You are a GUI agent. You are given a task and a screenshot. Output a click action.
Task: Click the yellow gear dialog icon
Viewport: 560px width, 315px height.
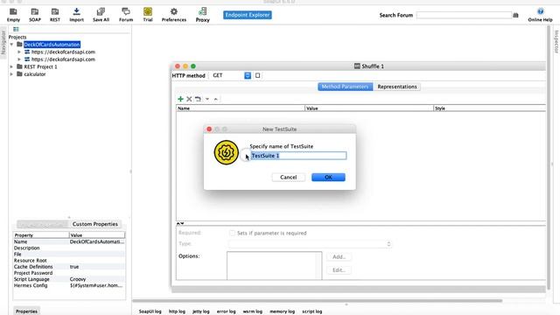pyautogui.click(x=226, y=152)
